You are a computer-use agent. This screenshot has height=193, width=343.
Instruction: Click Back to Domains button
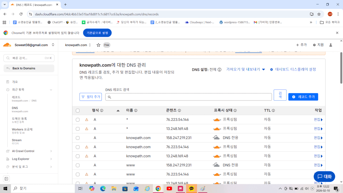[29, 68]
